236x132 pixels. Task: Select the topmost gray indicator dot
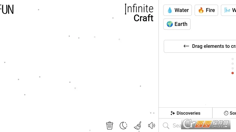click(x=233, y=59)
